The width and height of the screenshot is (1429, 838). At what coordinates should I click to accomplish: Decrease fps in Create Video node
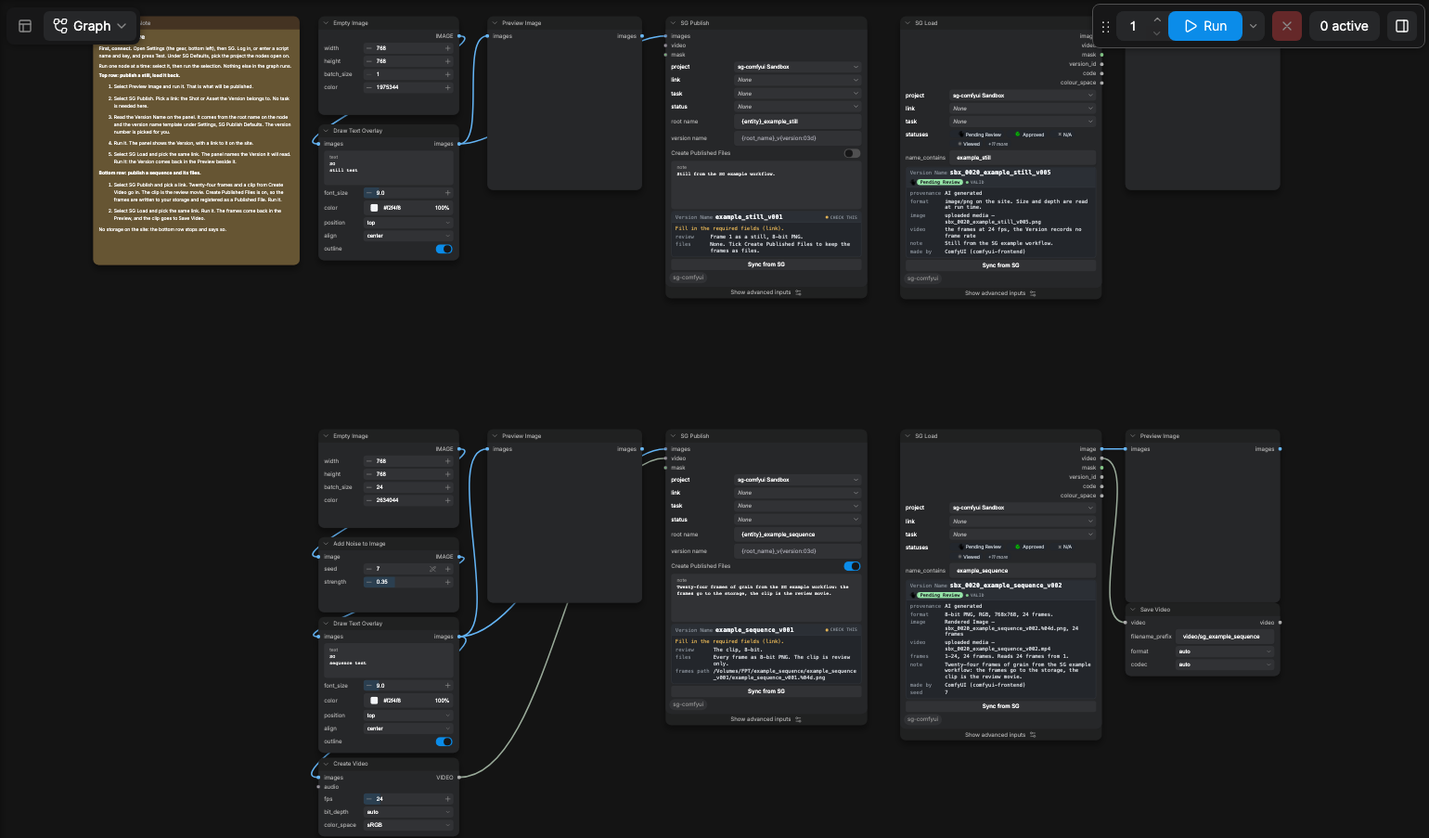pyautogui.click(x=369, y=799)
